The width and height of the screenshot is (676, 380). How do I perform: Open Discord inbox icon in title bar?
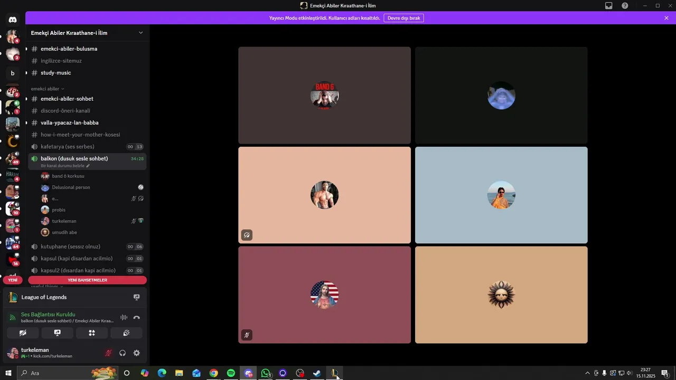tap(608, 6)
